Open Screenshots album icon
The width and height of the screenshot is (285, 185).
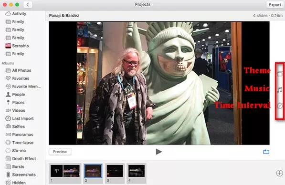coord(8,175)
